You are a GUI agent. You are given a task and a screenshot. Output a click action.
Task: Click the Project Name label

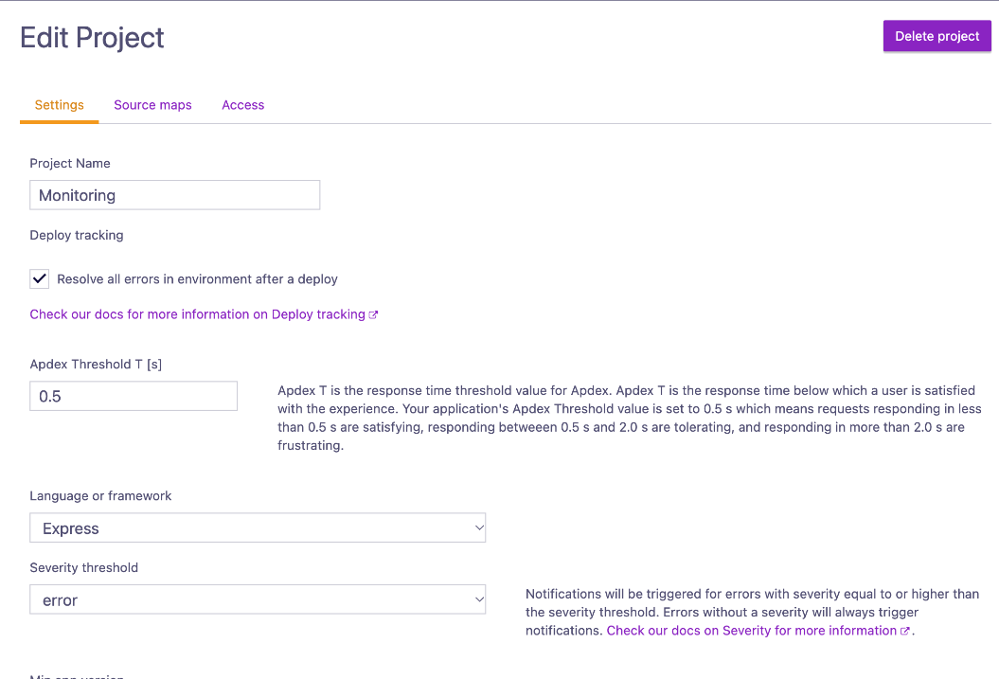pos(70,163)
